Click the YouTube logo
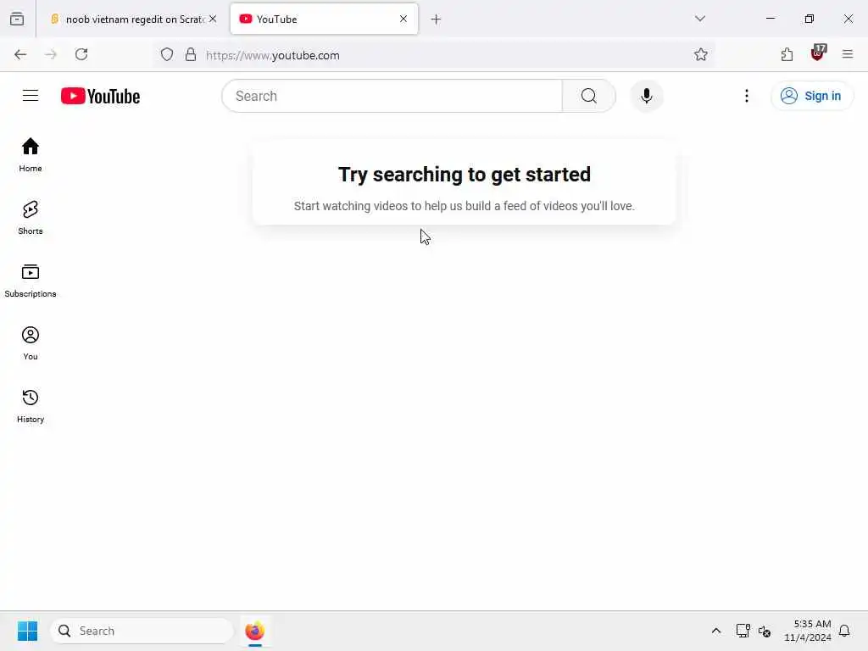 click(x=100, y=96)
